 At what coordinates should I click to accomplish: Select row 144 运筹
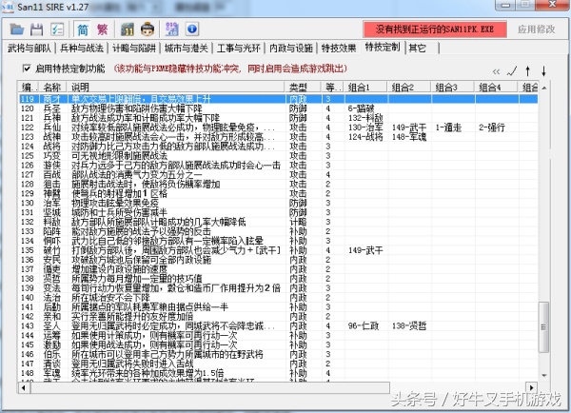[x=278, y=335]
